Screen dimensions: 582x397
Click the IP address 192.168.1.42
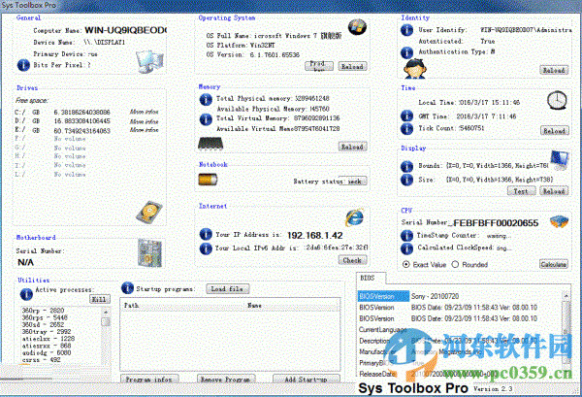pyautogui.click(x=314, y=236)
